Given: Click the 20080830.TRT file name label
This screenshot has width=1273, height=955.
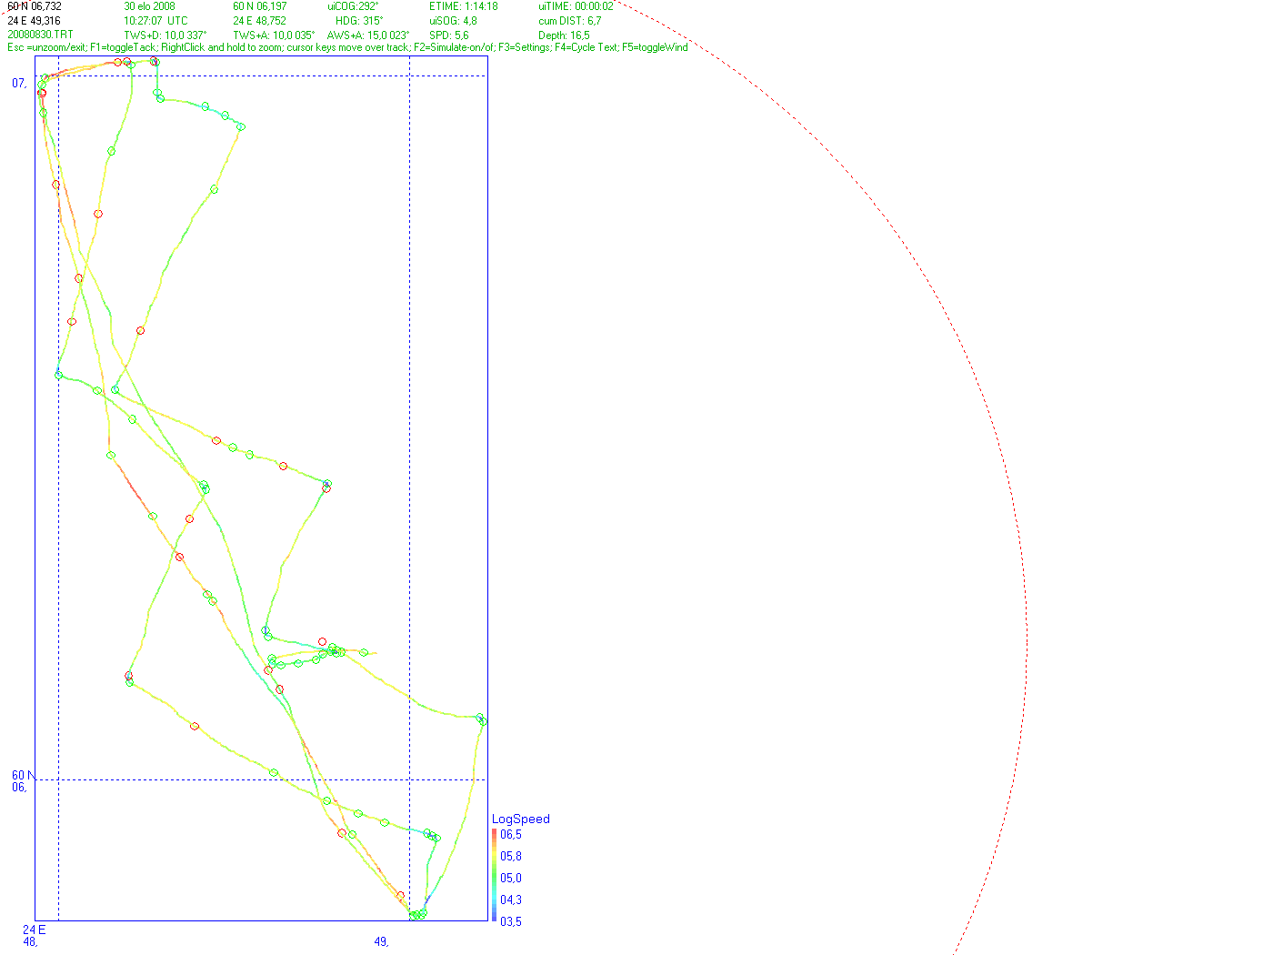Looking at the screenshot, I should click(x=41, y=35).
